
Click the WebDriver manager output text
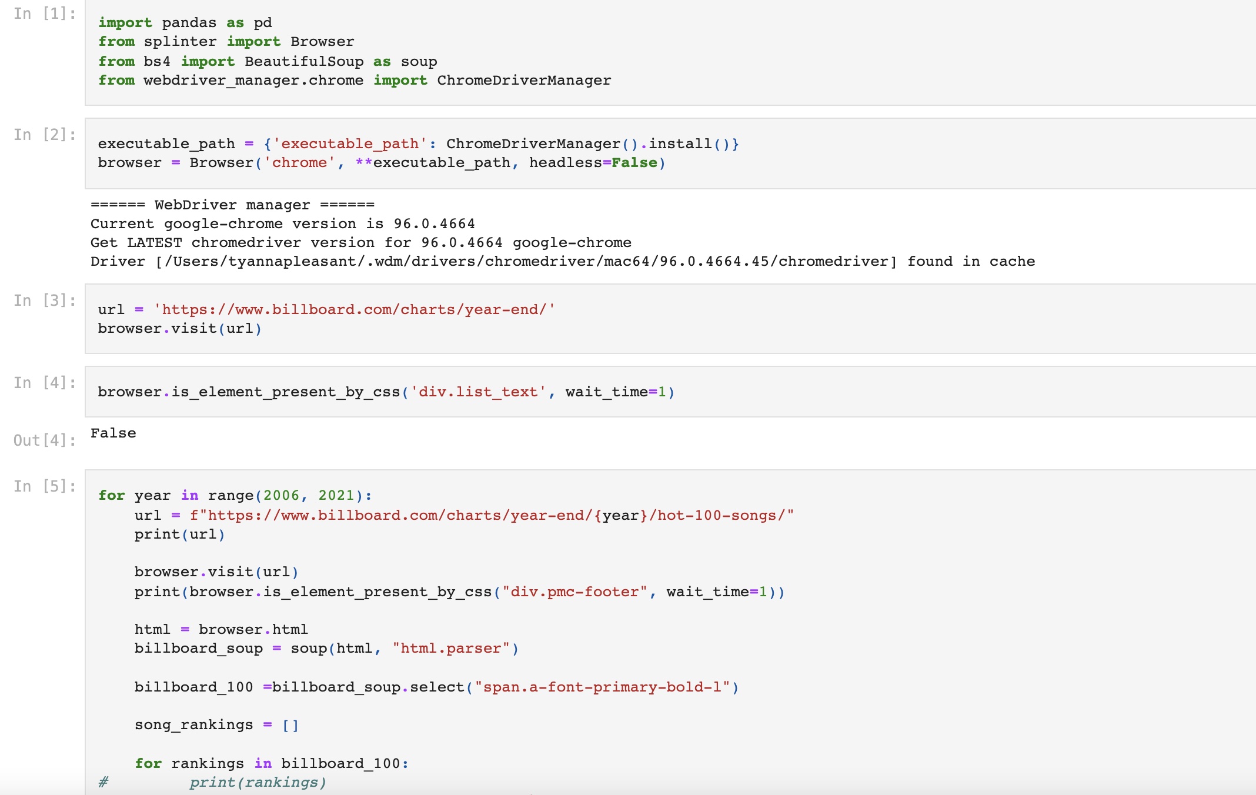click(232, 205)
